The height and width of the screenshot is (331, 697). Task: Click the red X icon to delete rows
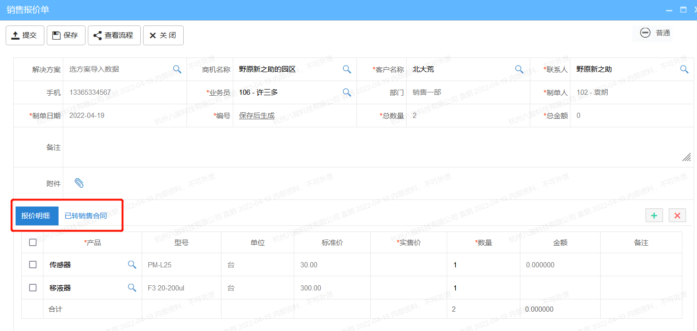click(677, 215)
